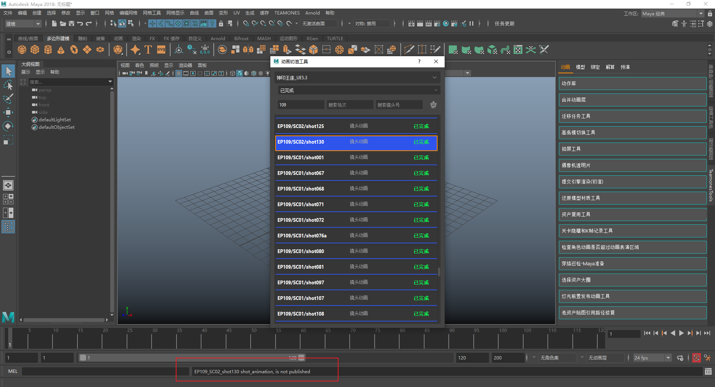Toggle the outliner layout button in toolbox

[8, 227]
